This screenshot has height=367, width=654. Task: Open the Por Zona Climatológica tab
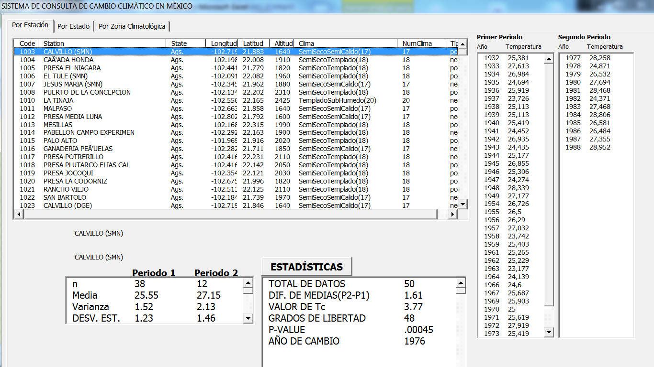pos(132,26)
